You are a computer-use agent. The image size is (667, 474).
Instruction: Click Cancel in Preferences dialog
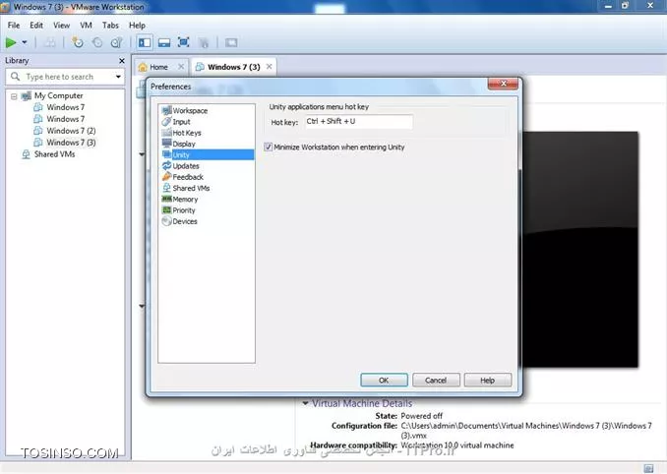[x=436, y=380]
